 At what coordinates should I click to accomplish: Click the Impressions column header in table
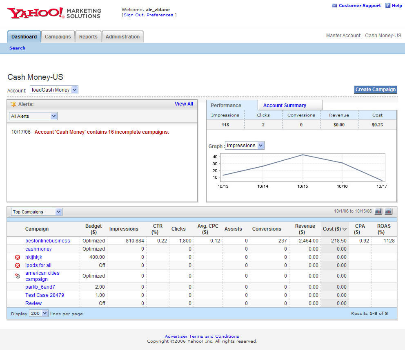click(124, 229)
